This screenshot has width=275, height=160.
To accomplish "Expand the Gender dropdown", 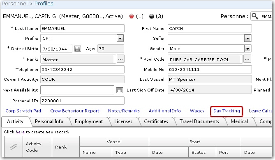I will tap(247, 49).
